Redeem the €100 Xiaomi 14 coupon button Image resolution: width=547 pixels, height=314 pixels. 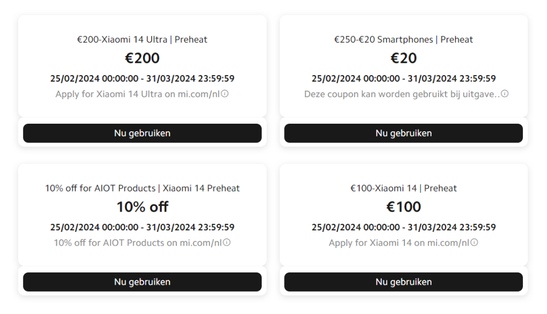click(403, 282)
